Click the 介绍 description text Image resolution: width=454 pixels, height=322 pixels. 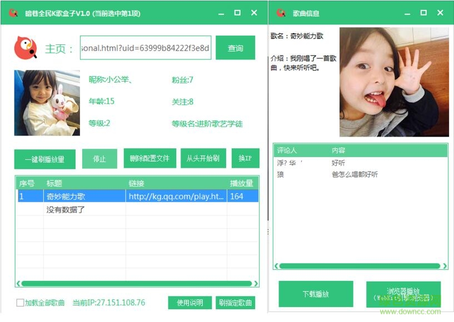point(303,63)
